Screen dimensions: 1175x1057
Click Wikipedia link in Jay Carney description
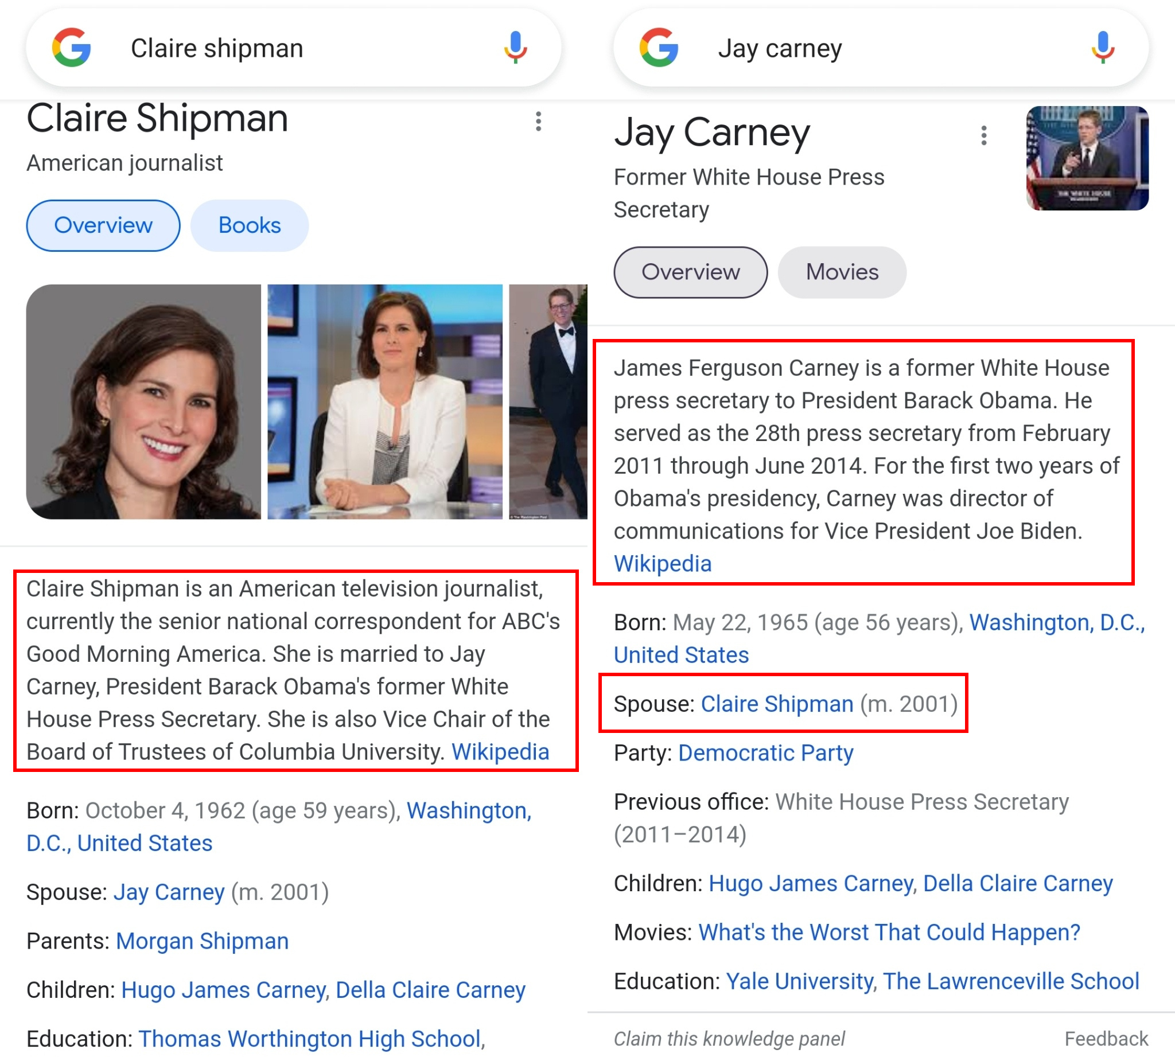[x=663, y=563]
